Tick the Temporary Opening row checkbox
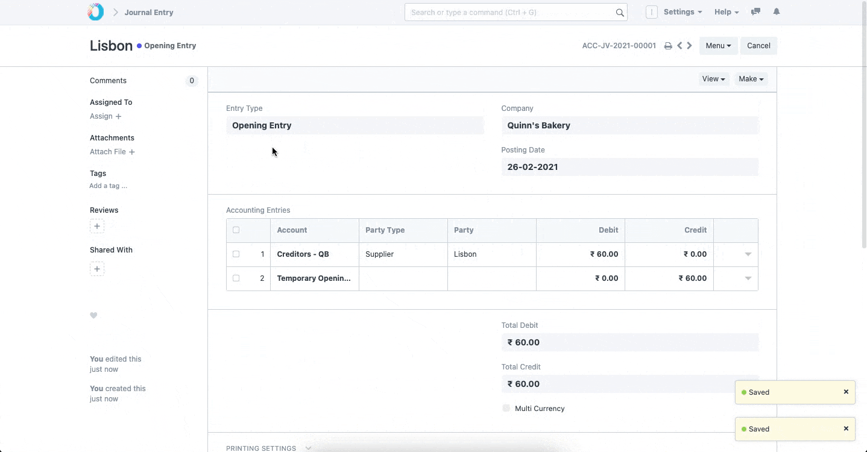Screen dimensions: 867x452 pos(236,278)
